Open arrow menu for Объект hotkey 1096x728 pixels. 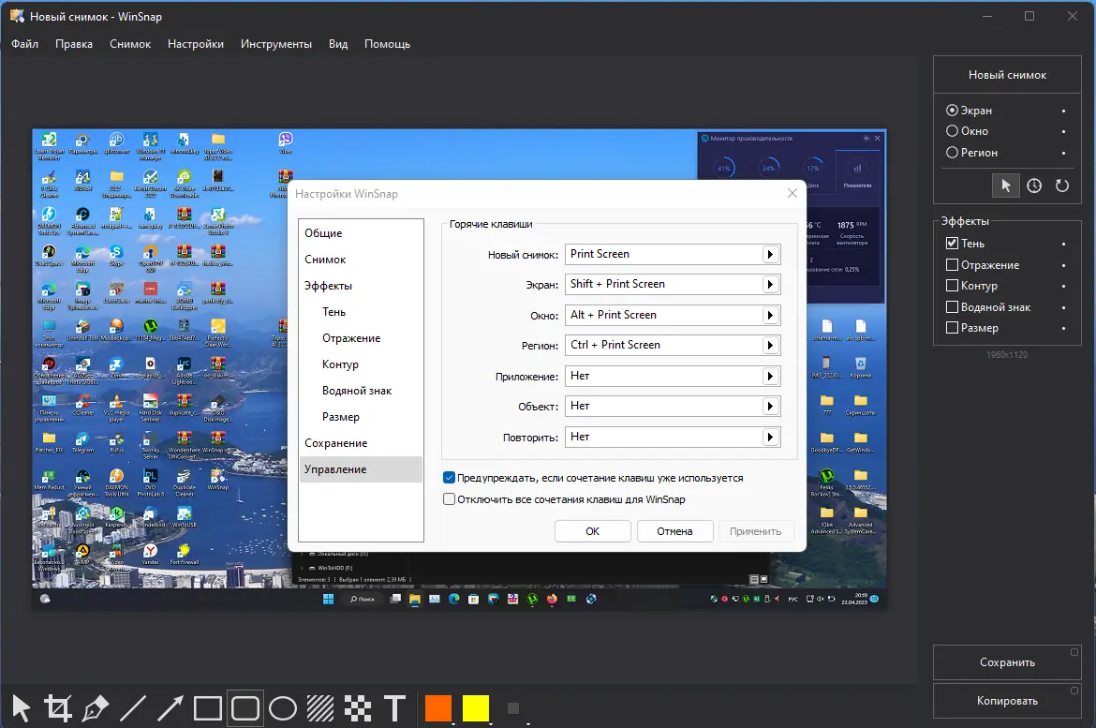770,407
